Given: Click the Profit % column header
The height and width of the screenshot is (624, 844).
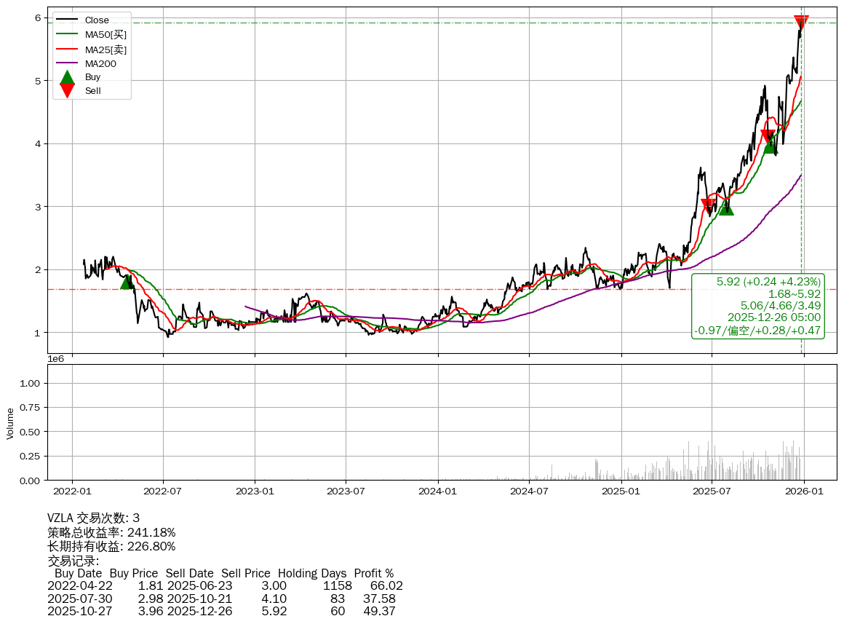Looking at the screenshot, I should 373,573.
